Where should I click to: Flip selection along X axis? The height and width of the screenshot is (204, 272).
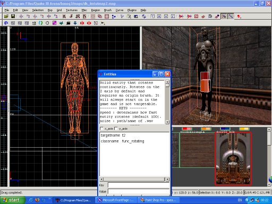[21, 16]
